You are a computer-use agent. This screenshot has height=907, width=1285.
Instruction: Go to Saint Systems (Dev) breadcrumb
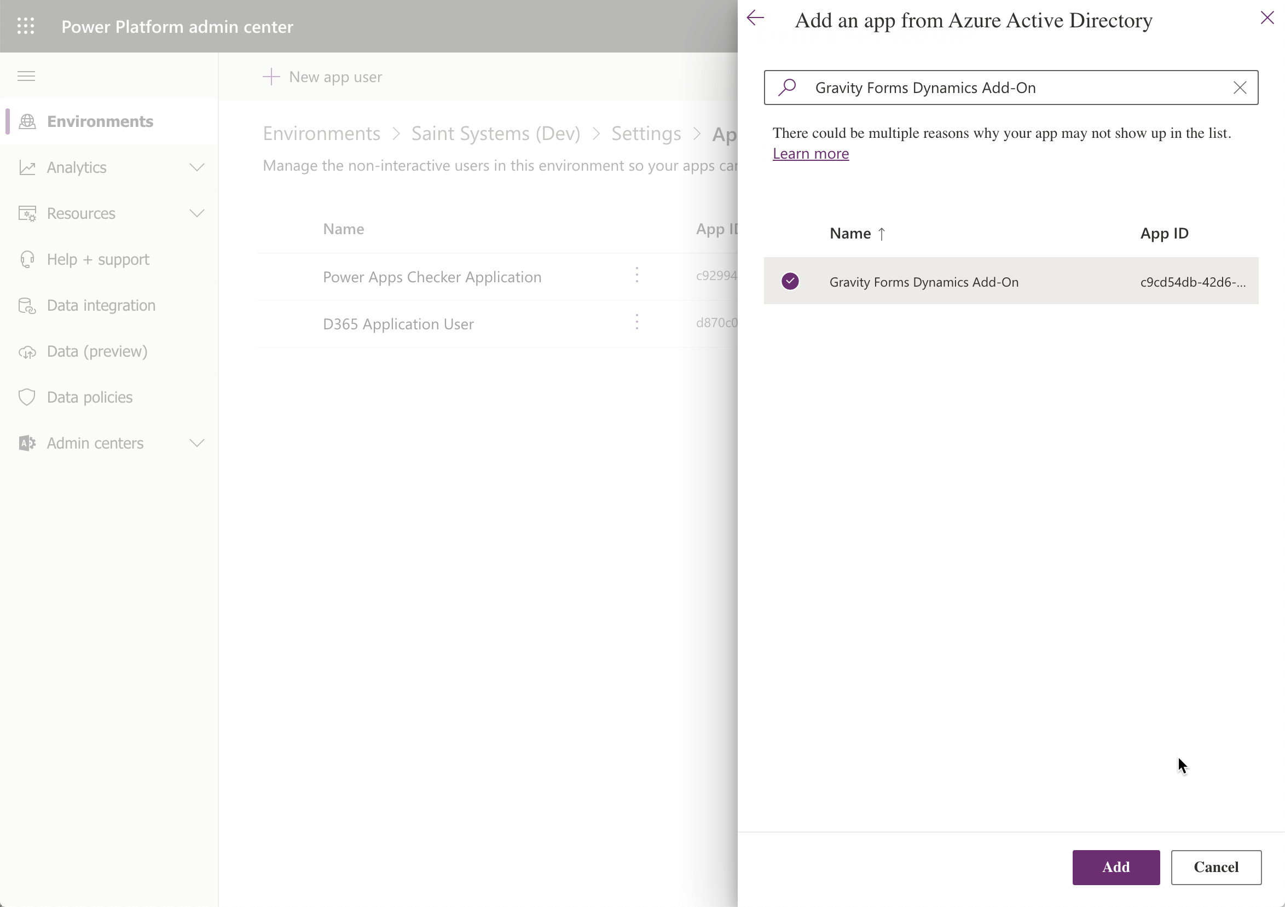(x=496, y=133)
